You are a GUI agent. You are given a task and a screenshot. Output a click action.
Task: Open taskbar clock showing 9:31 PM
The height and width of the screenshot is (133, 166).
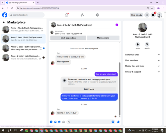pos(155,130)
